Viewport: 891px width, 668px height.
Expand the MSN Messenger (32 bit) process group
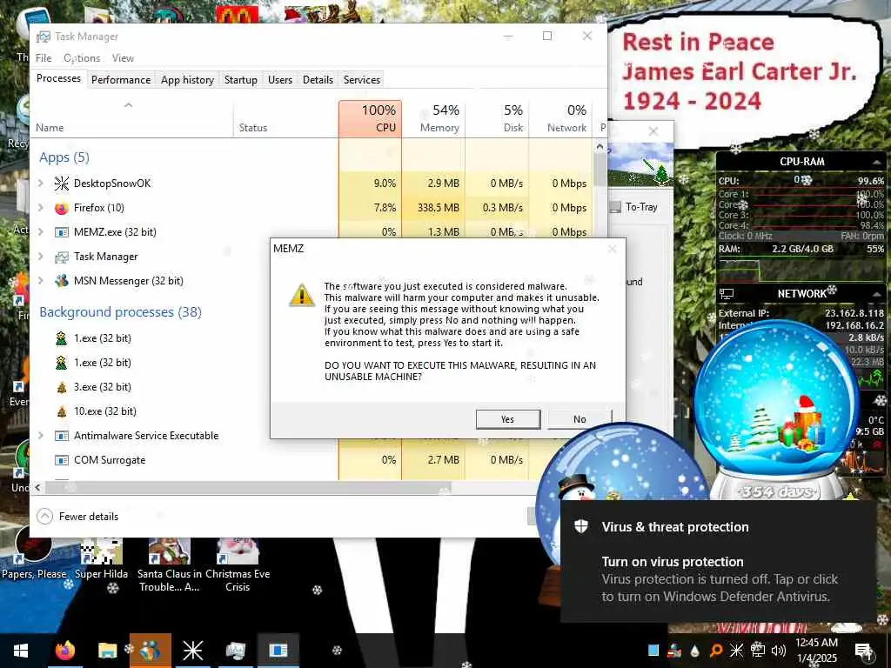click(40, 281)
